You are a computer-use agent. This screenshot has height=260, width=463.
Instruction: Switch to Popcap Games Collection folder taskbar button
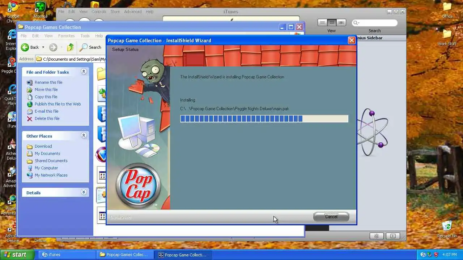[125, 255]
